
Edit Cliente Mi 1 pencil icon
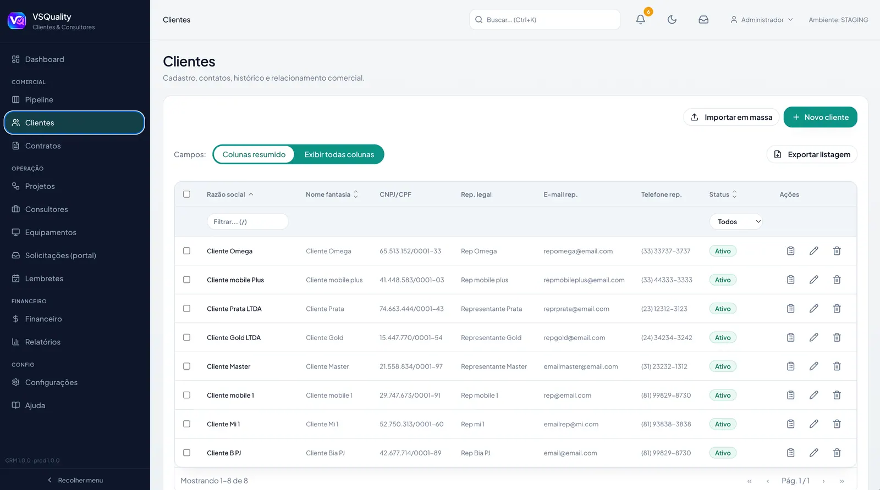pyautogui.click(x=814, y=424)
